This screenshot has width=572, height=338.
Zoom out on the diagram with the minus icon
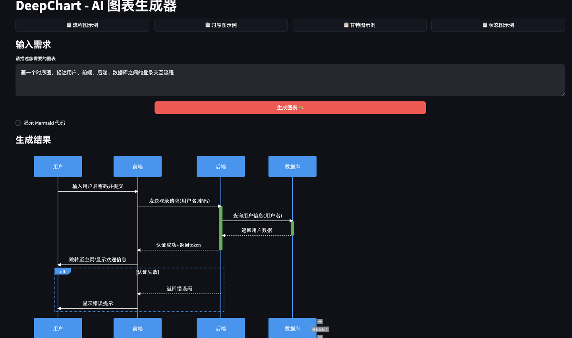[319, 336]
